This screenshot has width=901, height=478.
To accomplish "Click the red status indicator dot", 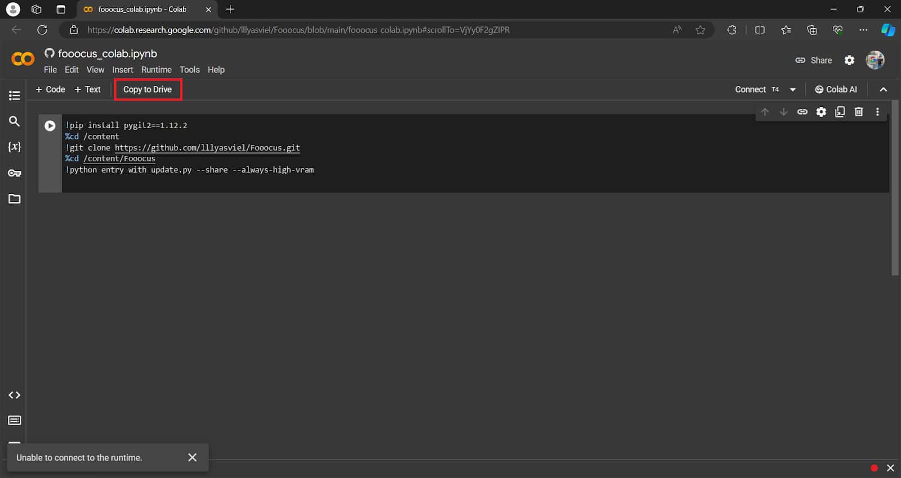I will pos(874,468).
